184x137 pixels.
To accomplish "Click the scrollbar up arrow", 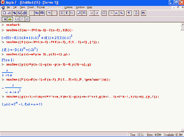I will pos(183,24).
